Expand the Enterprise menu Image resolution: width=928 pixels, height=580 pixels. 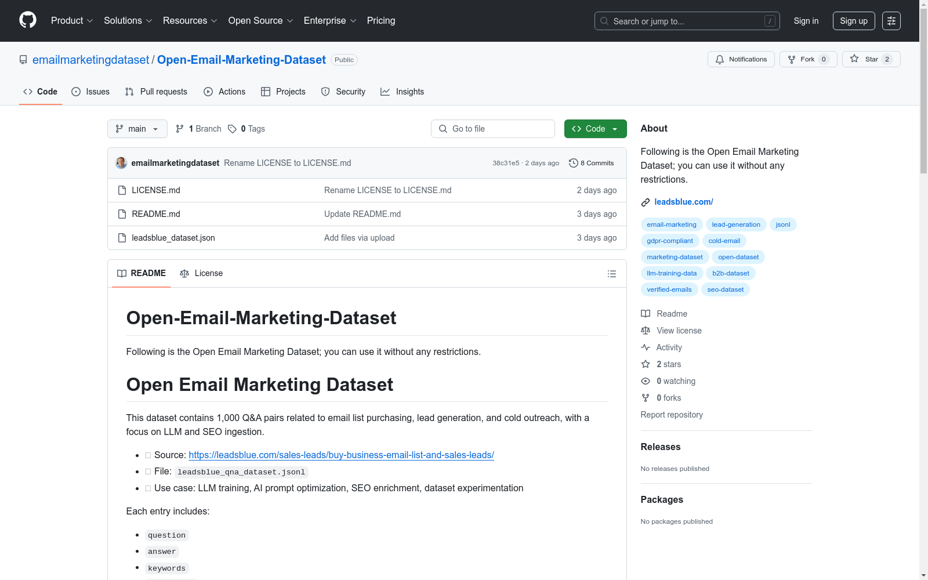coord(329,21)
